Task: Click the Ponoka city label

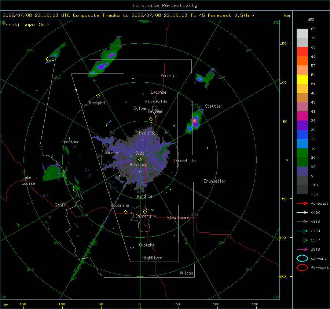Action: [167, 76]
